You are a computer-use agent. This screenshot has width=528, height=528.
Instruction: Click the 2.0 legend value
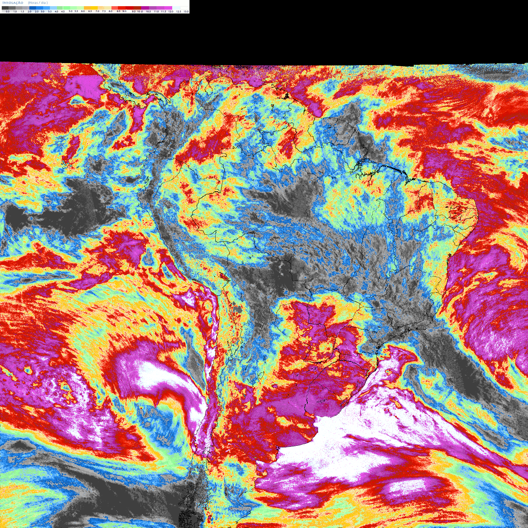pyautogui.click(x=29, y=11)
